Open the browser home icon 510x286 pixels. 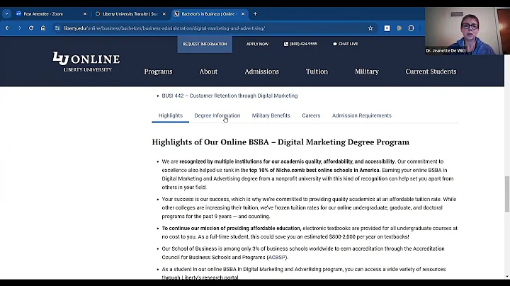(x=43, y=28)
